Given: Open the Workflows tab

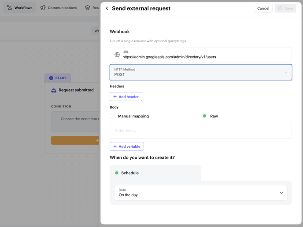Looking at the screenshot, I should [x=19, y=8].
